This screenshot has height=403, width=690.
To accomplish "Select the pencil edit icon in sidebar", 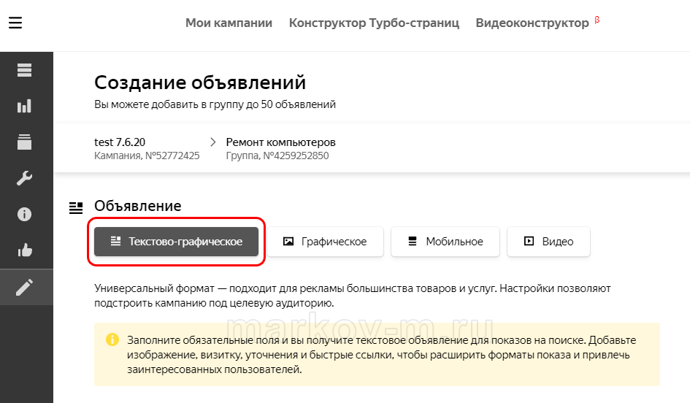I will pyautogui.click(x=25, y=288).
